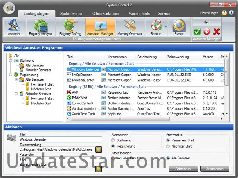
Task: Click the ControlCenter3 row icon
Action: [x=69, y=103]
